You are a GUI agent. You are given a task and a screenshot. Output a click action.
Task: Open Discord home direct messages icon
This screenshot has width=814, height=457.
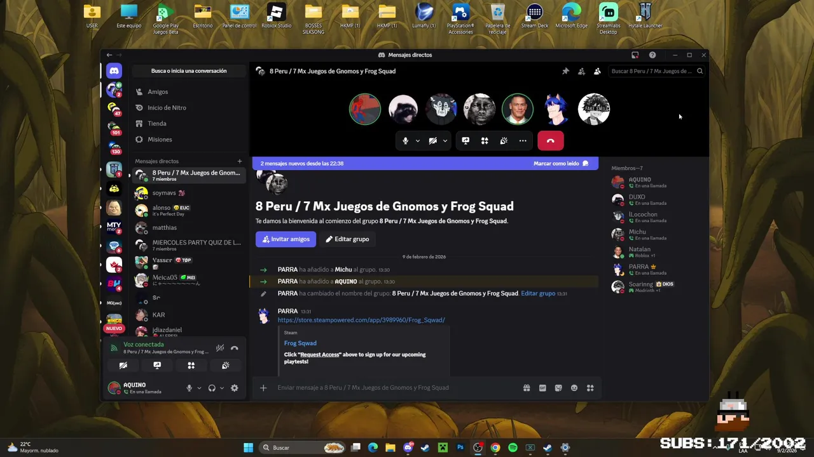pyautogui.click(x=114, y=71)
